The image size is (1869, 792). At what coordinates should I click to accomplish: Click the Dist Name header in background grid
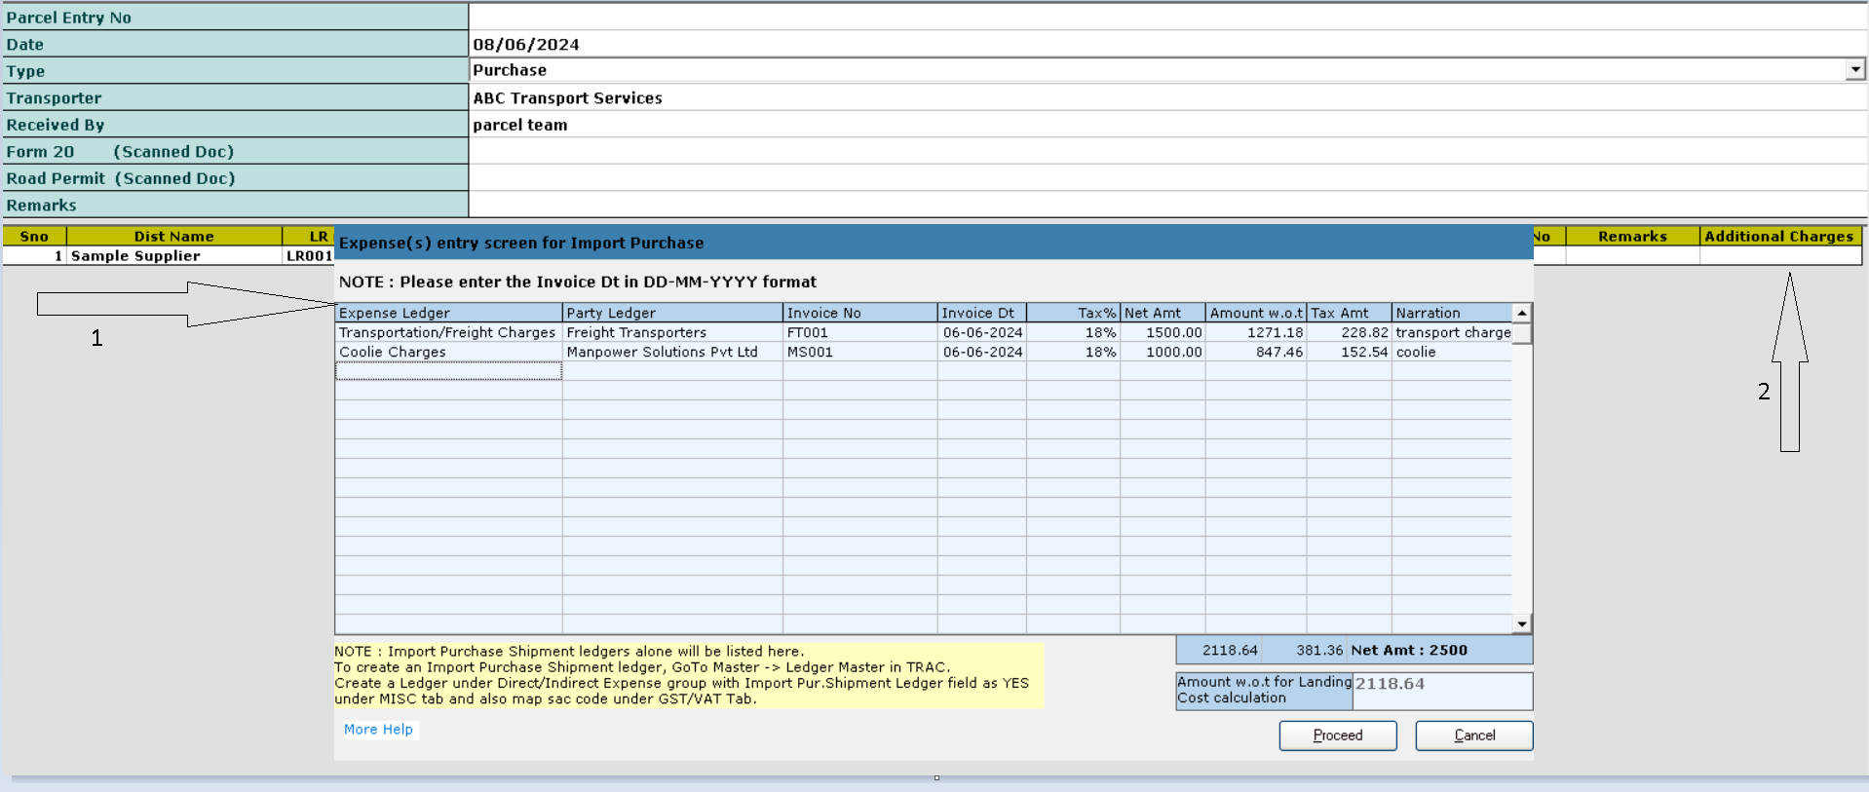click(x=174, y=236)
